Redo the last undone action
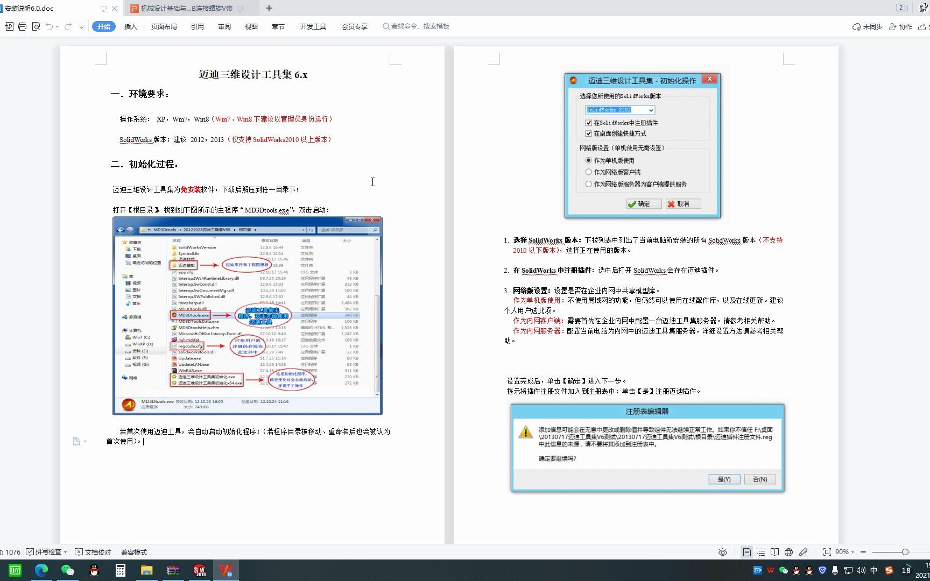 (x=68, y=26)
